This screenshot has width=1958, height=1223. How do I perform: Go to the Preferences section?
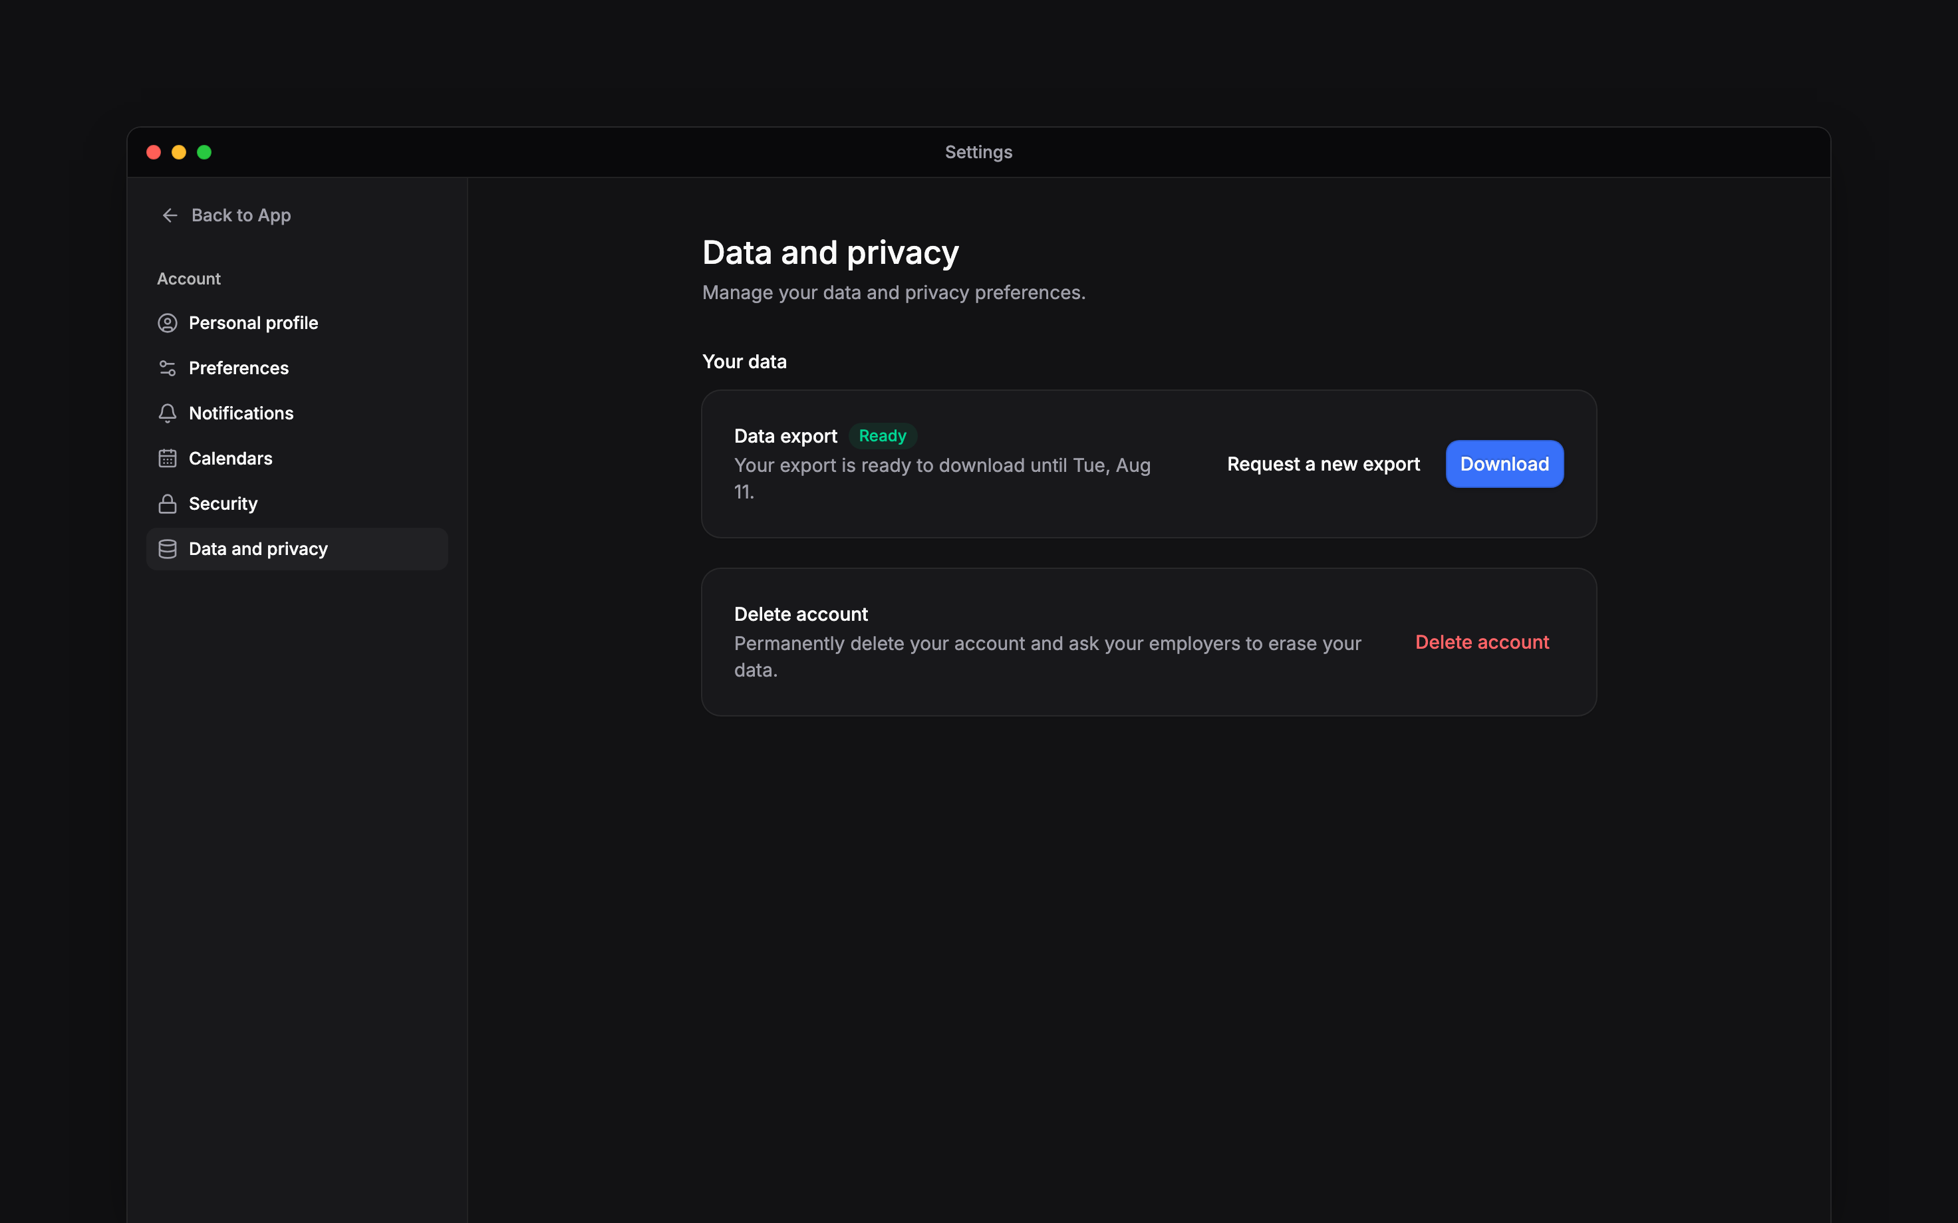pyautogui.click(x=297, y=368)
